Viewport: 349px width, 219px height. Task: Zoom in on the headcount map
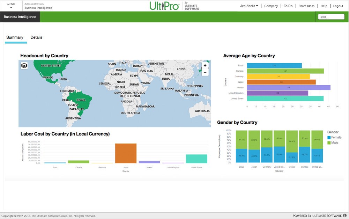[205, 66]
